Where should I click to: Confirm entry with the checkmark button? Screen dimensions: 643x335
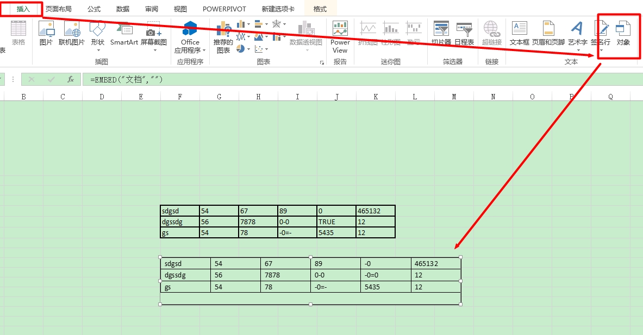tap(51, 79)
